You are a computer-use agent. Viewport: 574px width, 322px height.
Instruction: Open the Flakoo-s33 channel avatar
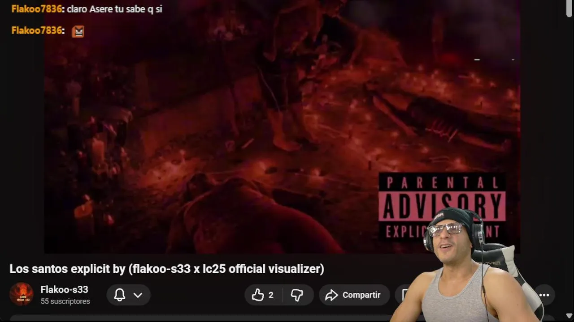[22, 294]
